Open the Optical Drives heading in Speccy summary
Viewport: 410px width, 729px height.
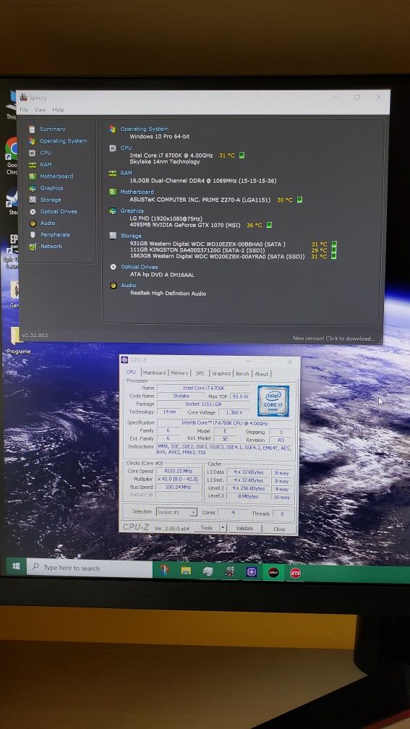139,267
